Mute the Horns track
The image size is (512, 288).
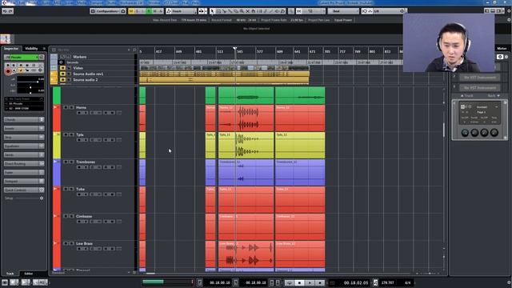(66, 107)
